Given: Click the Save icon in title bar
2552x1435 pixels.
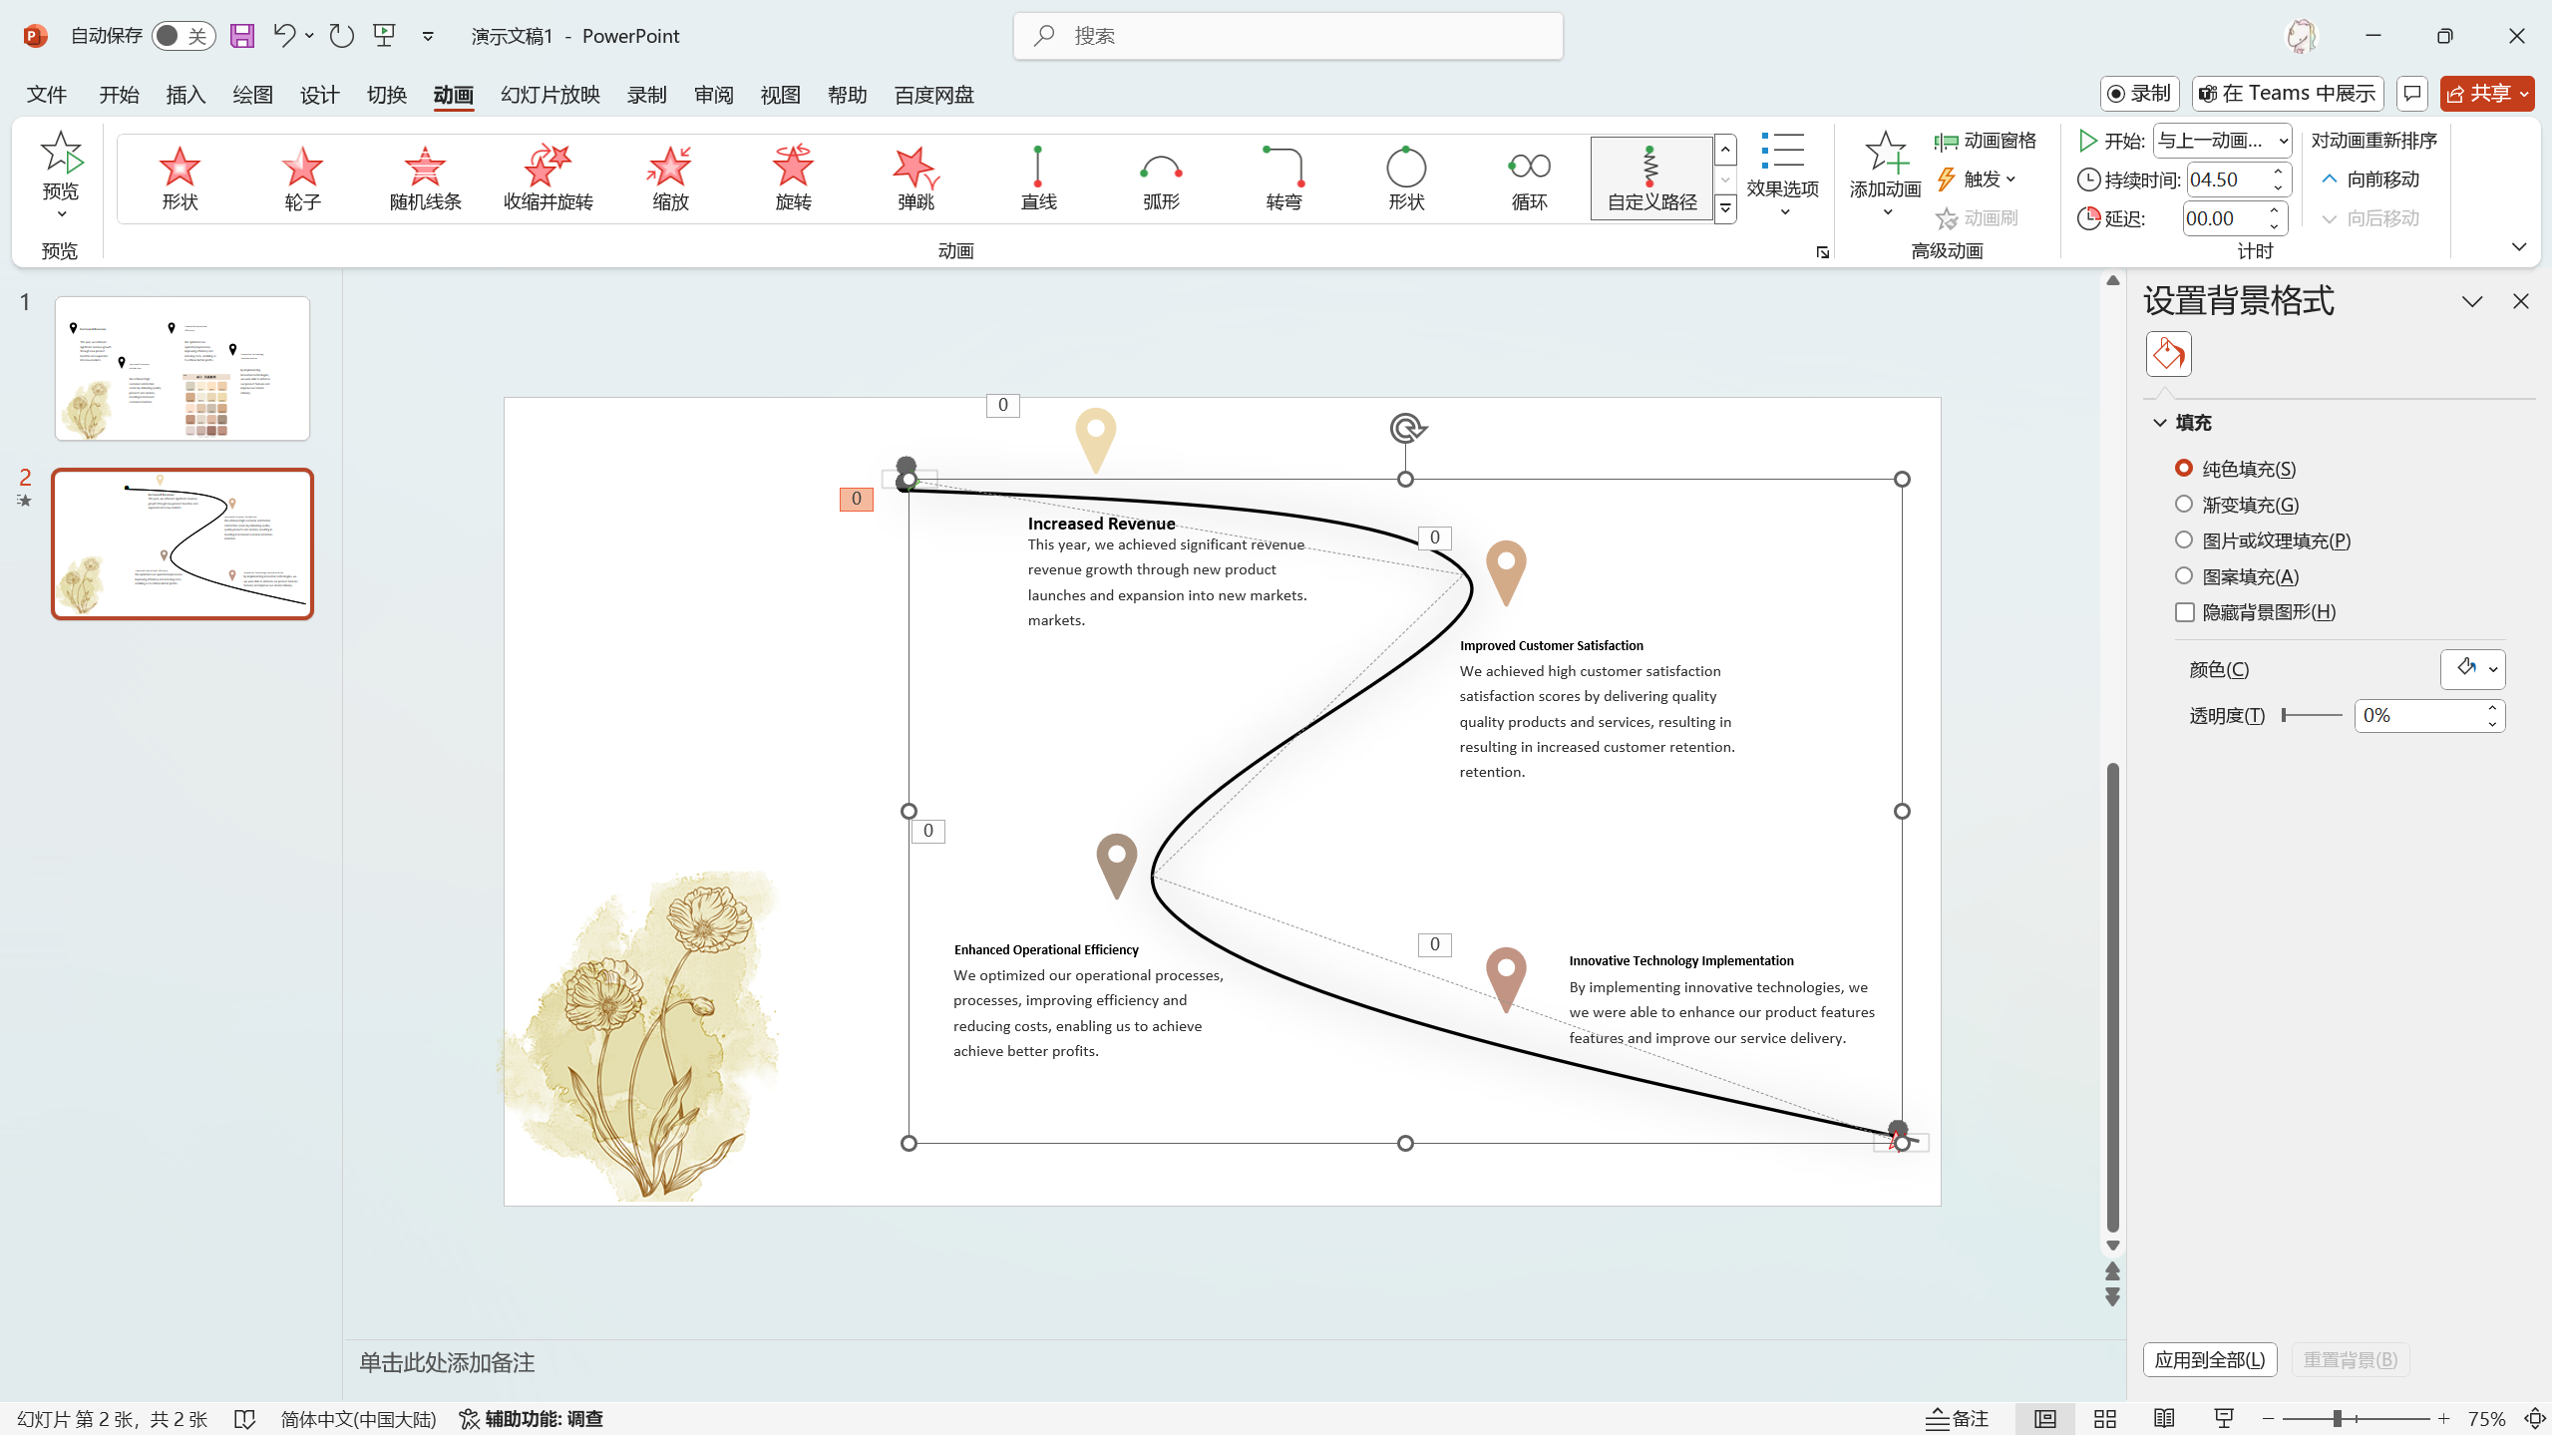Looking at the screenshot, I should (x=242, y=36).
